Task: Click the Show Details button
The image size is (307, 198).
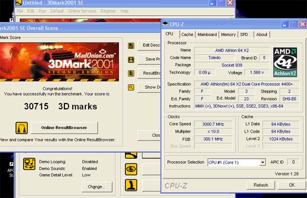Action: pyautogui.click(x=149, y=87)
